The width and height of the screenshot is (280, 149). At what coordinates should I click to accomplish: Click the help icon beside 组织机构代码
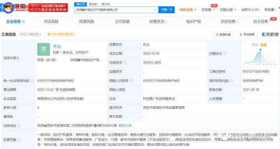tap(231, 81)
